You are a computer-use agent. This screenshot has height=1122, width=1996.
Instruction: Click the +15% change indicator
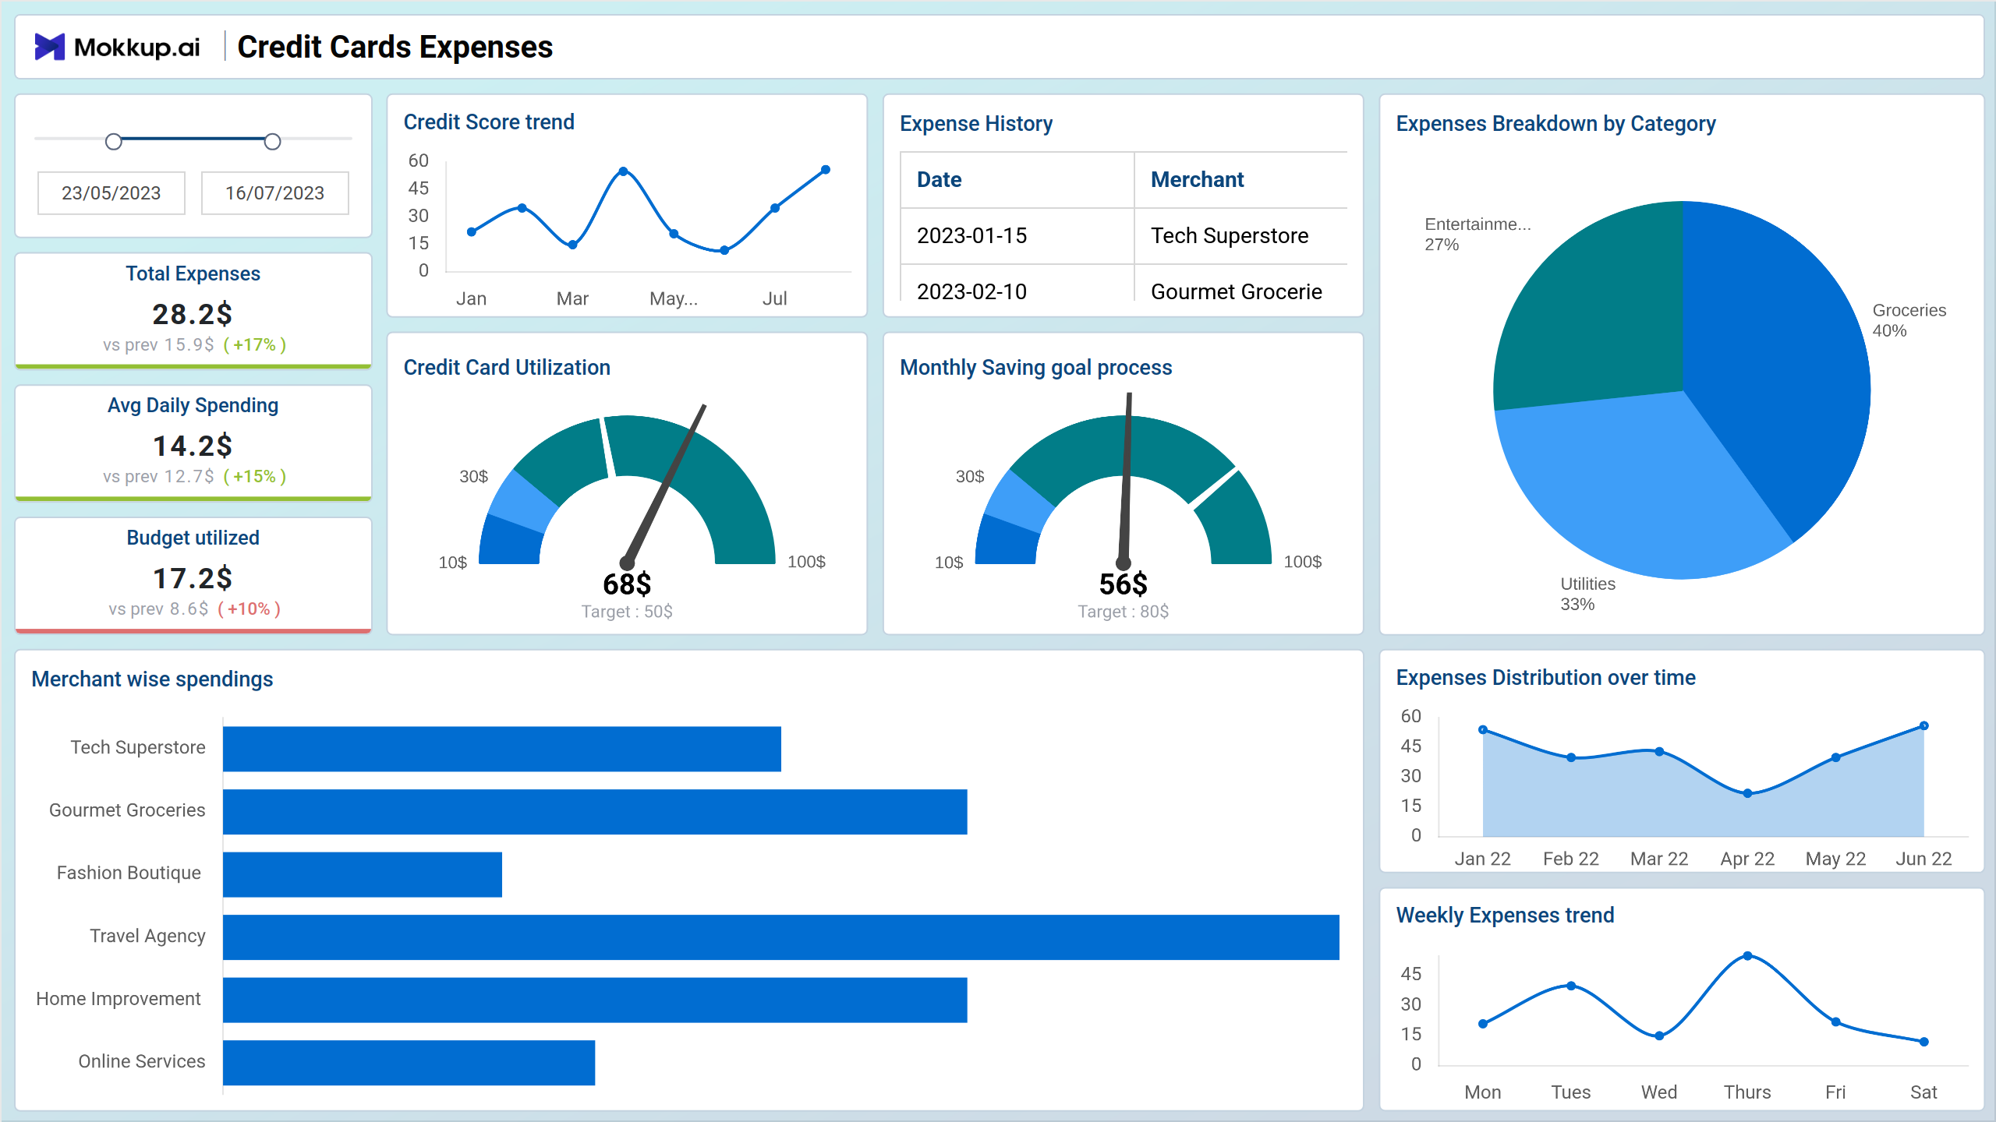(255, 476)
